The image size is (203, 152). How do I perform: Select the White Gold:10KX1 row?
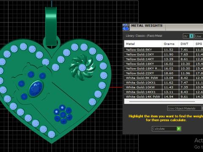164,82
